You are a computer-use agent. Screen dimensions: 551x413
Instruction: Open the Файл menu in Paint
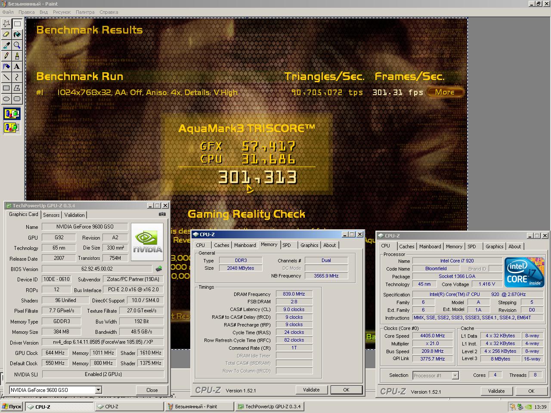(8, 12)
